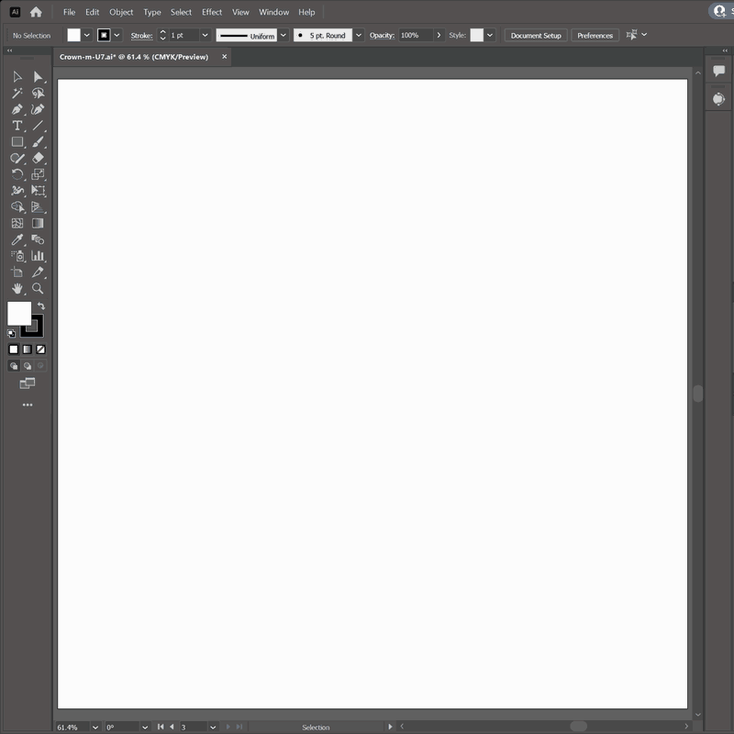Click the Stroke swatch in toolbar
This screenshot has height=734, width=734.
coord(37,330)
